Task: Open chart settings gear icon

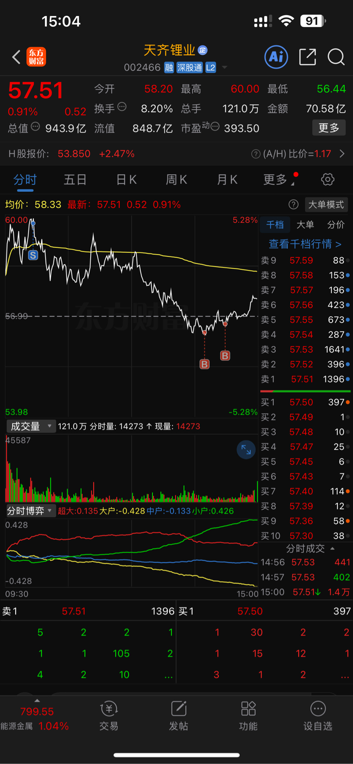Action: coord(327,179)
